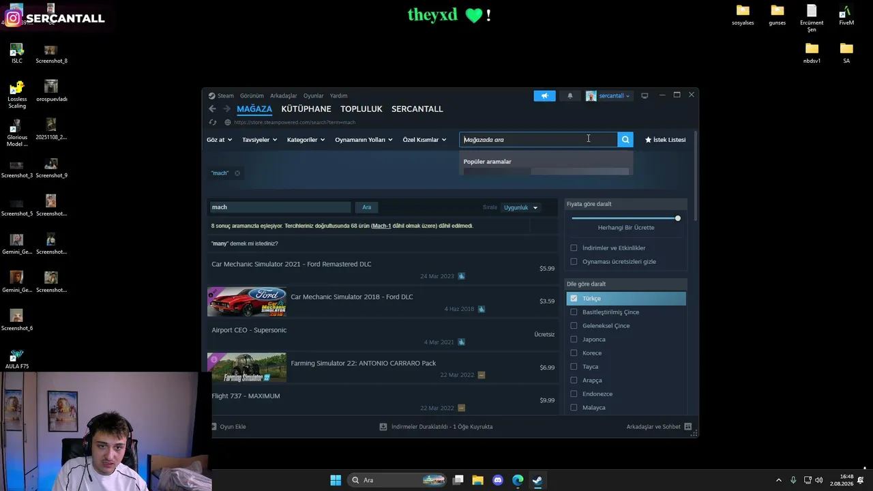This screenshot has height=491, width=873.
Task: Select the Lossless Scaling desktop icon
Action: tap(17, 95)
